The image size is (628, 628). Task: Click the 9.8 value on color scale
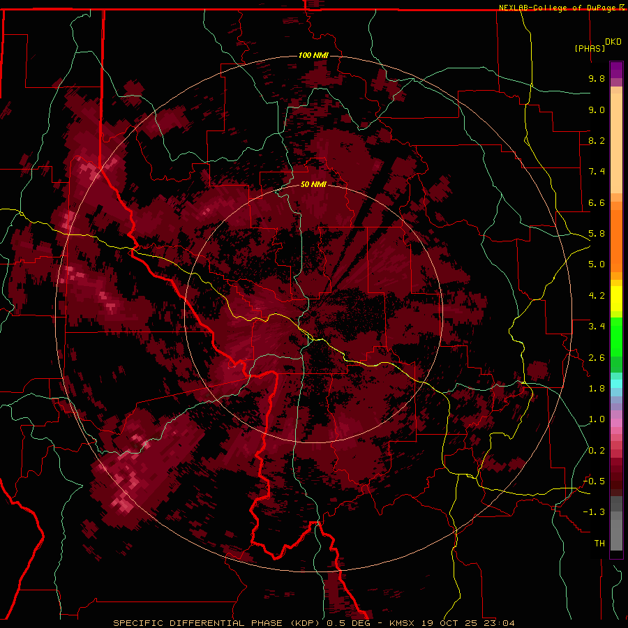tap(597, 78)
